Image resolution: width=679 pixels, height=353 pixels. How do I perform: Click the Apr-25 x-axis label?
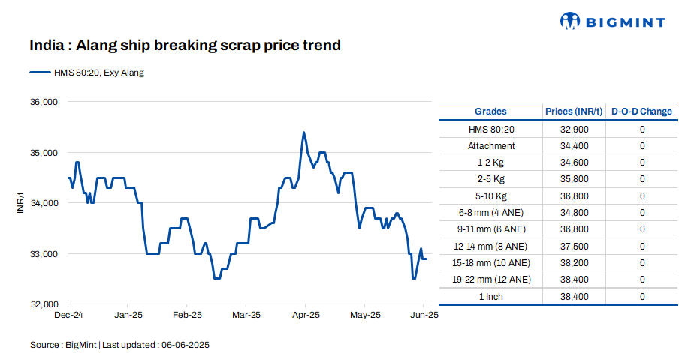coord(304,316)
